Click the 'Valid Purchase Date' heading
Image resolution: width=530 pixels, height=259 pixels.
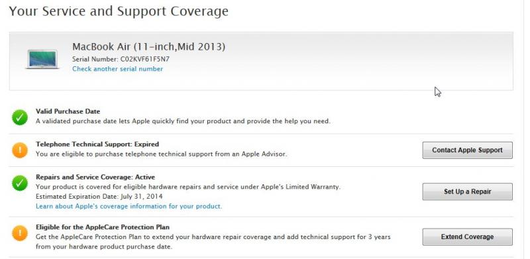[x=68, y=111]
